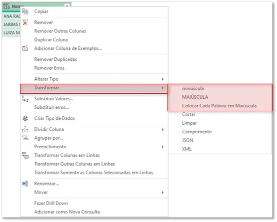Click the Transformar Colunas em Linhas icon
Viewport: 277px width, 222px height.
25,155
